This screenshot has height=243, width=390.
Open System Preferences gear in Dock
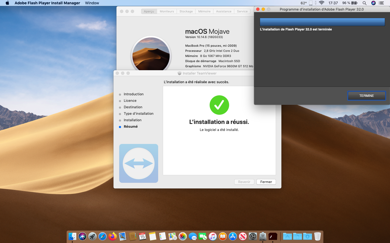click(253, 237)
